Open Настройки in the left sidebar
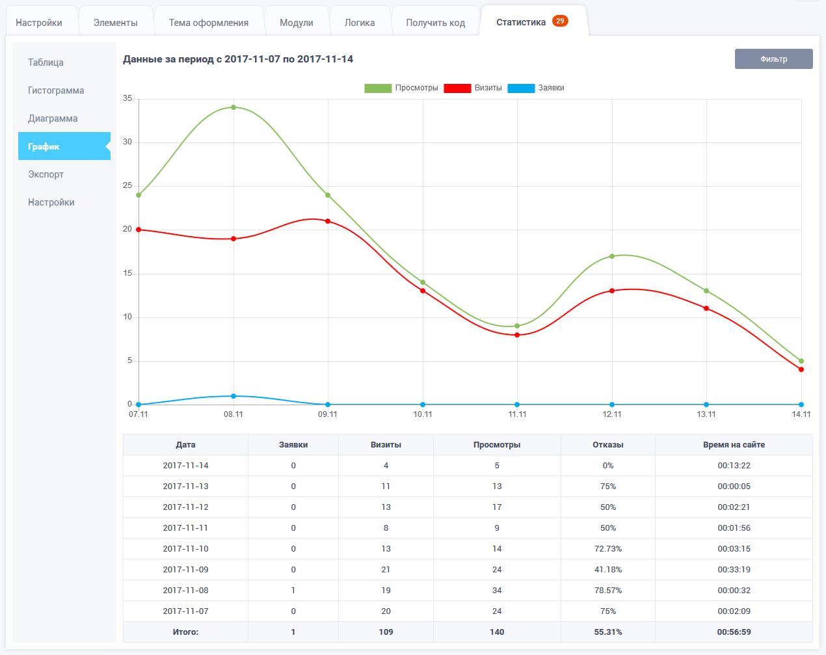The width and height of the screenshot is (826, 655). 51,202
